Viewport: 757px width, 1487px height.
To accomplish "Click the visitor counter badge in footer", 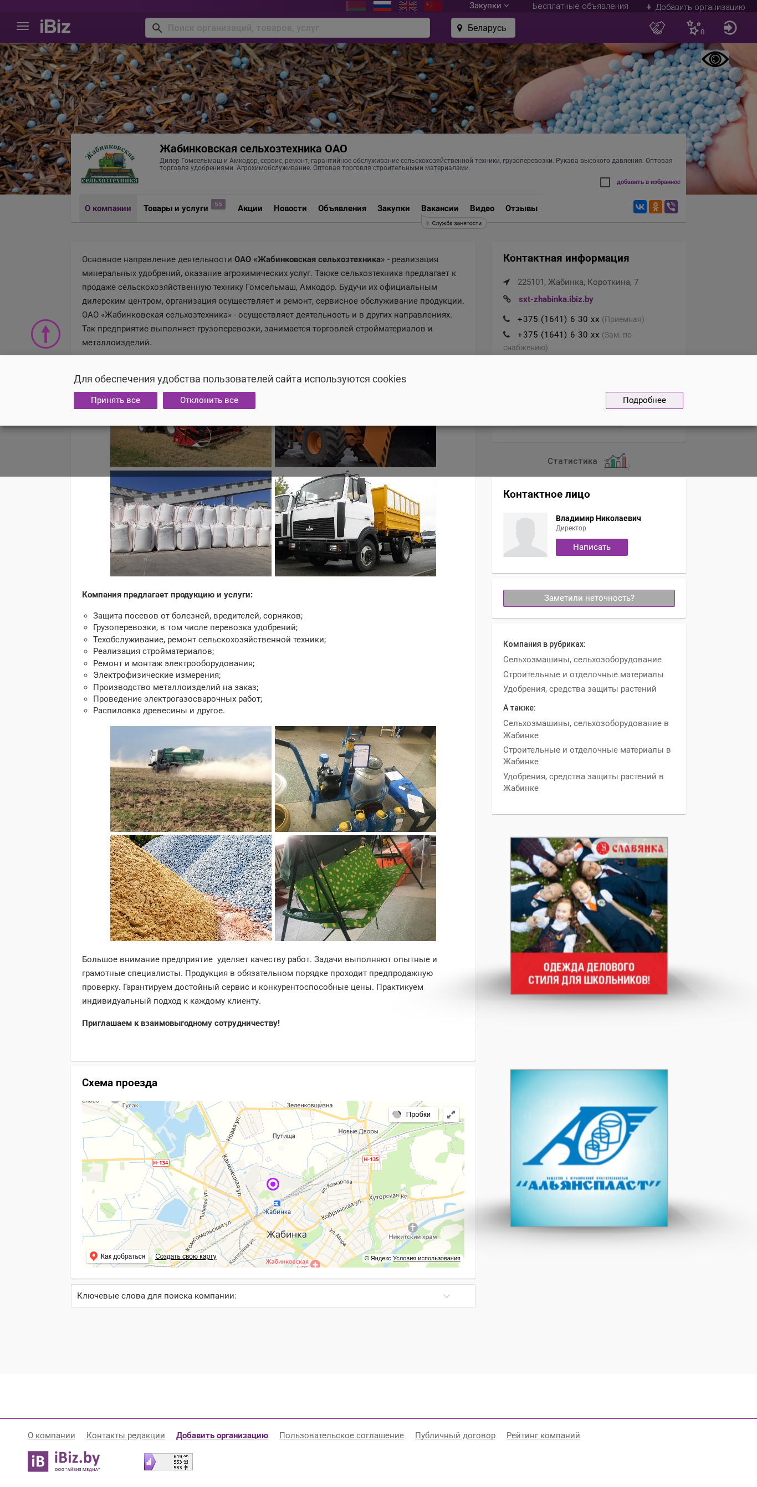I will [168, 1462].
